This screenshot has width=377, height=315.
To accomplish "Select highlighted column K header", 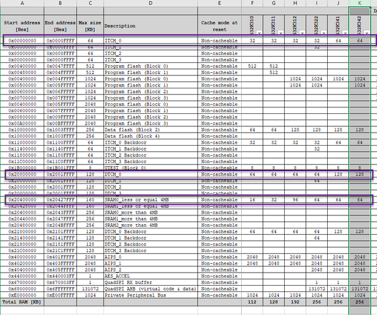I will pos(360,3).
